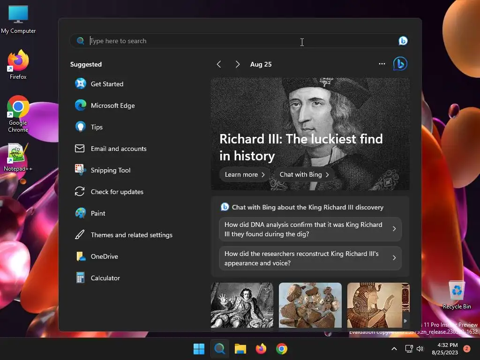Click the play arrow on pharaoh thumbnail
This screenshot has width=480, height=360.
pos(405,321)
